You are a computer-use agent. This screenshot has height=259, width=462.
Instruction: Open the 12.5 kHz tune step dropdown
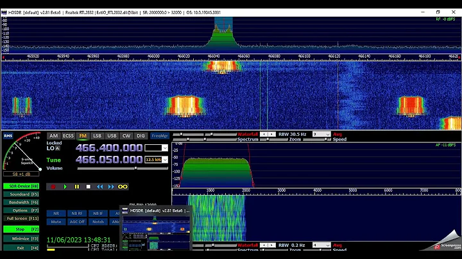click(x=165, y=160)
